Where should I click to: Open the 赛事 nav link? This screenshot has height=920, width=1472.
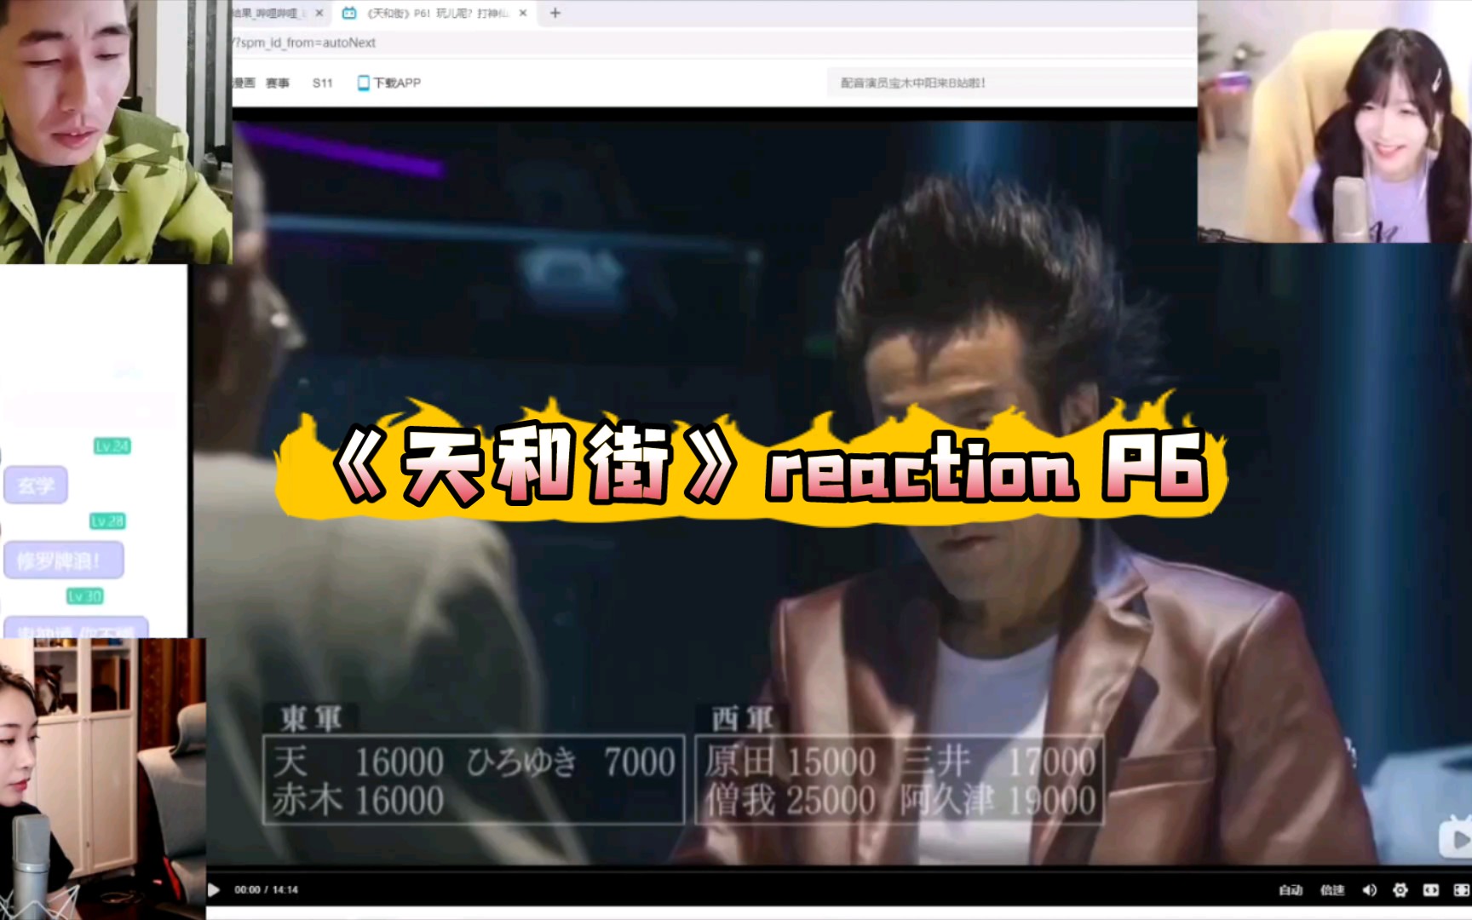click(278, 83)
